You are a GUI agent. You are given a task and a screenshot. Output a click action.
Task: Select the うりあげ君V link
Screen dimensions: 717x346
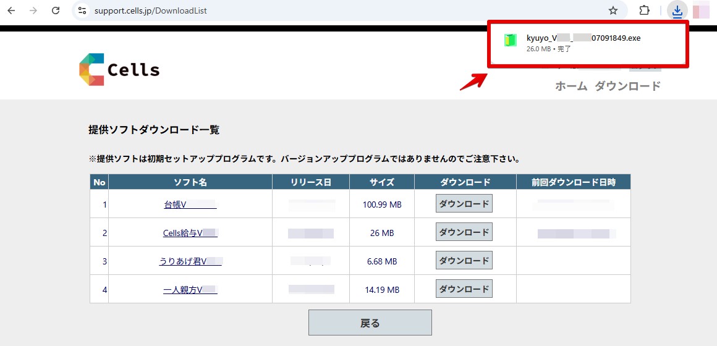click(x=190, y=261)
